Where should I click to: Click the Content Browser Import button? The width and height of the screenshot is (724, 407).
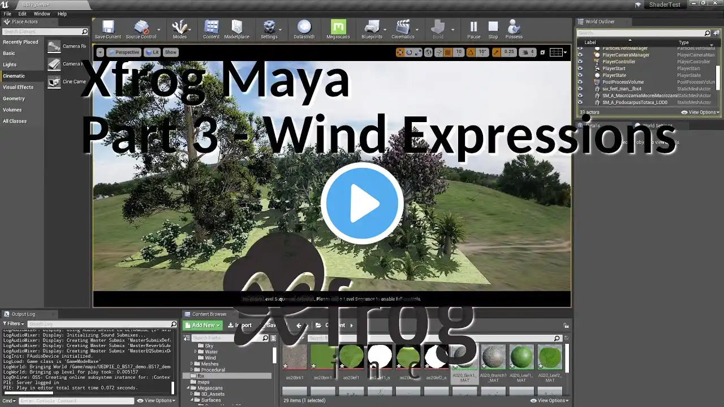[240, 325]
